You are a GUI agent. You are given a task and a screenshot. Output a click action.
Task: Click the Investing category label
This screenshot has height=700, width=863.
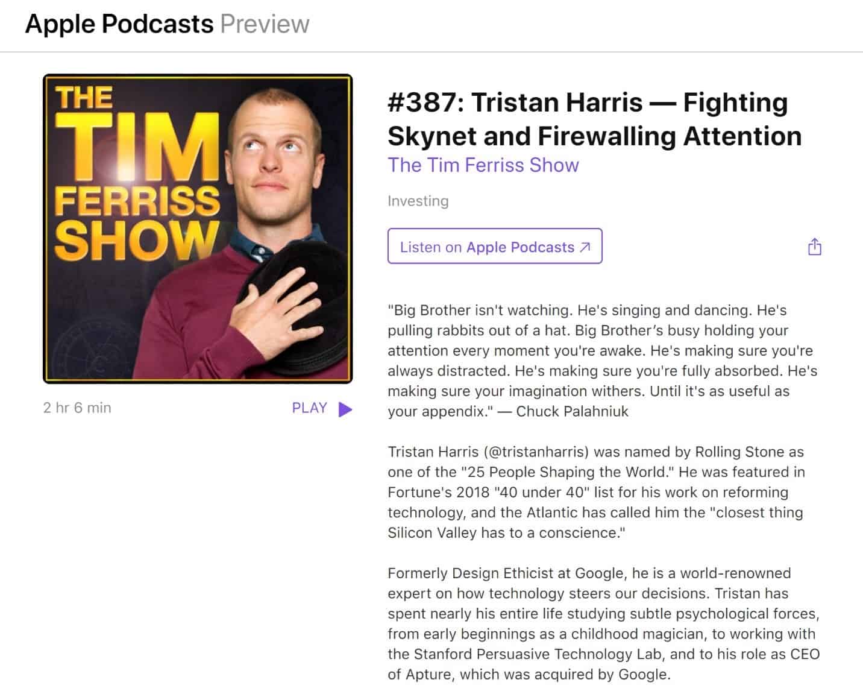(418, 201)
